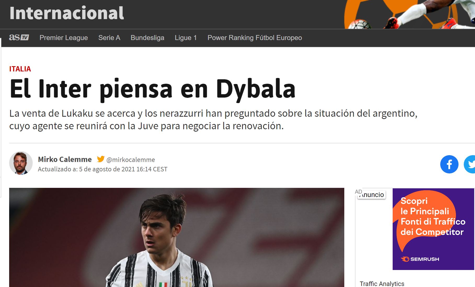Go to Serie A section
Image resolution: width=475 pixels, height=287 pixels.
[x=109, y=38]
